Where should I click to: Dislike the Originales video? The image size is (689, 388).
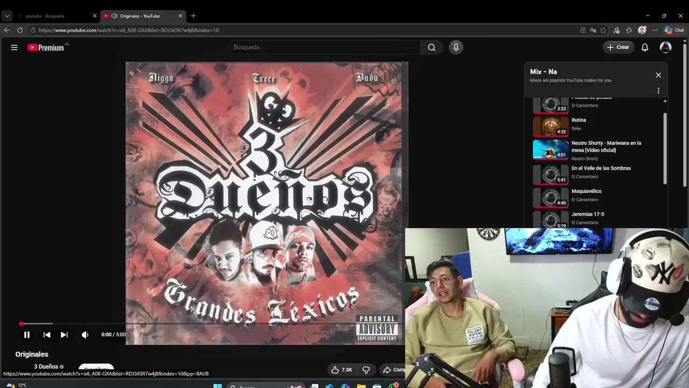coord(366,370)
